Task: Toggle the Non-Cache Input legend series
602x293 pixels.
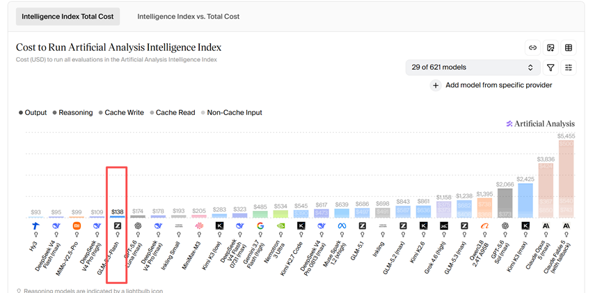Action: 231,113
